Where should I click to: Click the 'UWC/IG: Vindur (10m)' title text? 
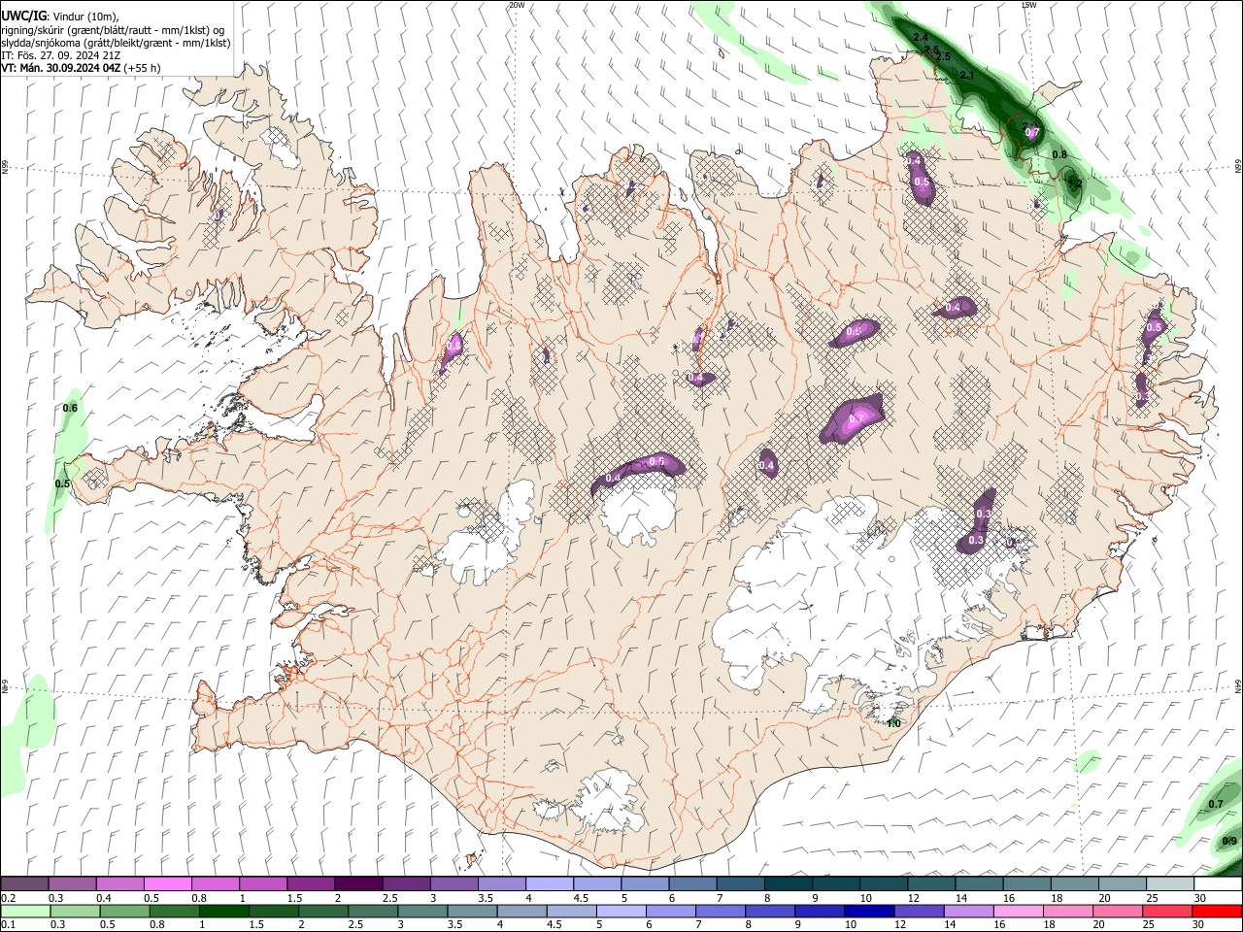point(60,17)
